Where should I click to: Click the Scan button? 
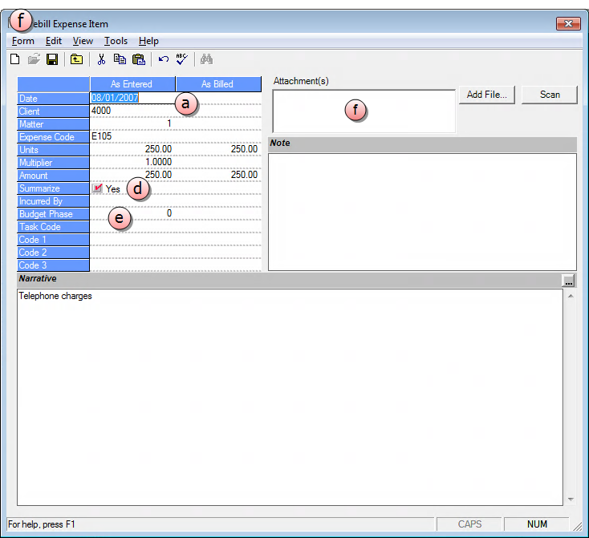click(550, 95)
